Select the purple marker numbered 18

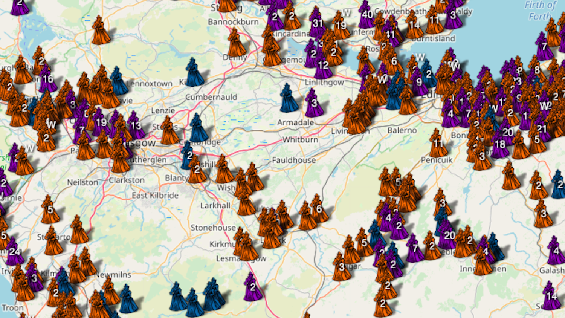click(x=499, y=145)
